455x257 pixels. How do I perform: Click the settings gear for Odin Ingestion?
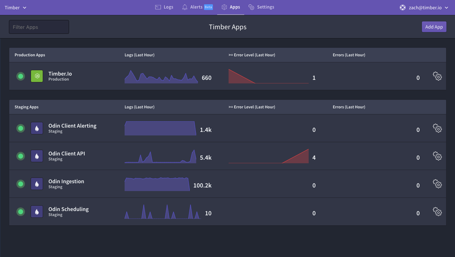(x=437, y=184)
